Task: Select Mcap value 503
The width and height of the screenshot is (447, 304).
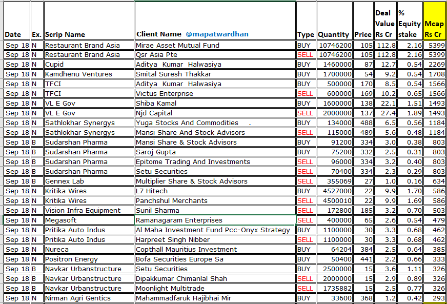Action: (x=434, y=211)
